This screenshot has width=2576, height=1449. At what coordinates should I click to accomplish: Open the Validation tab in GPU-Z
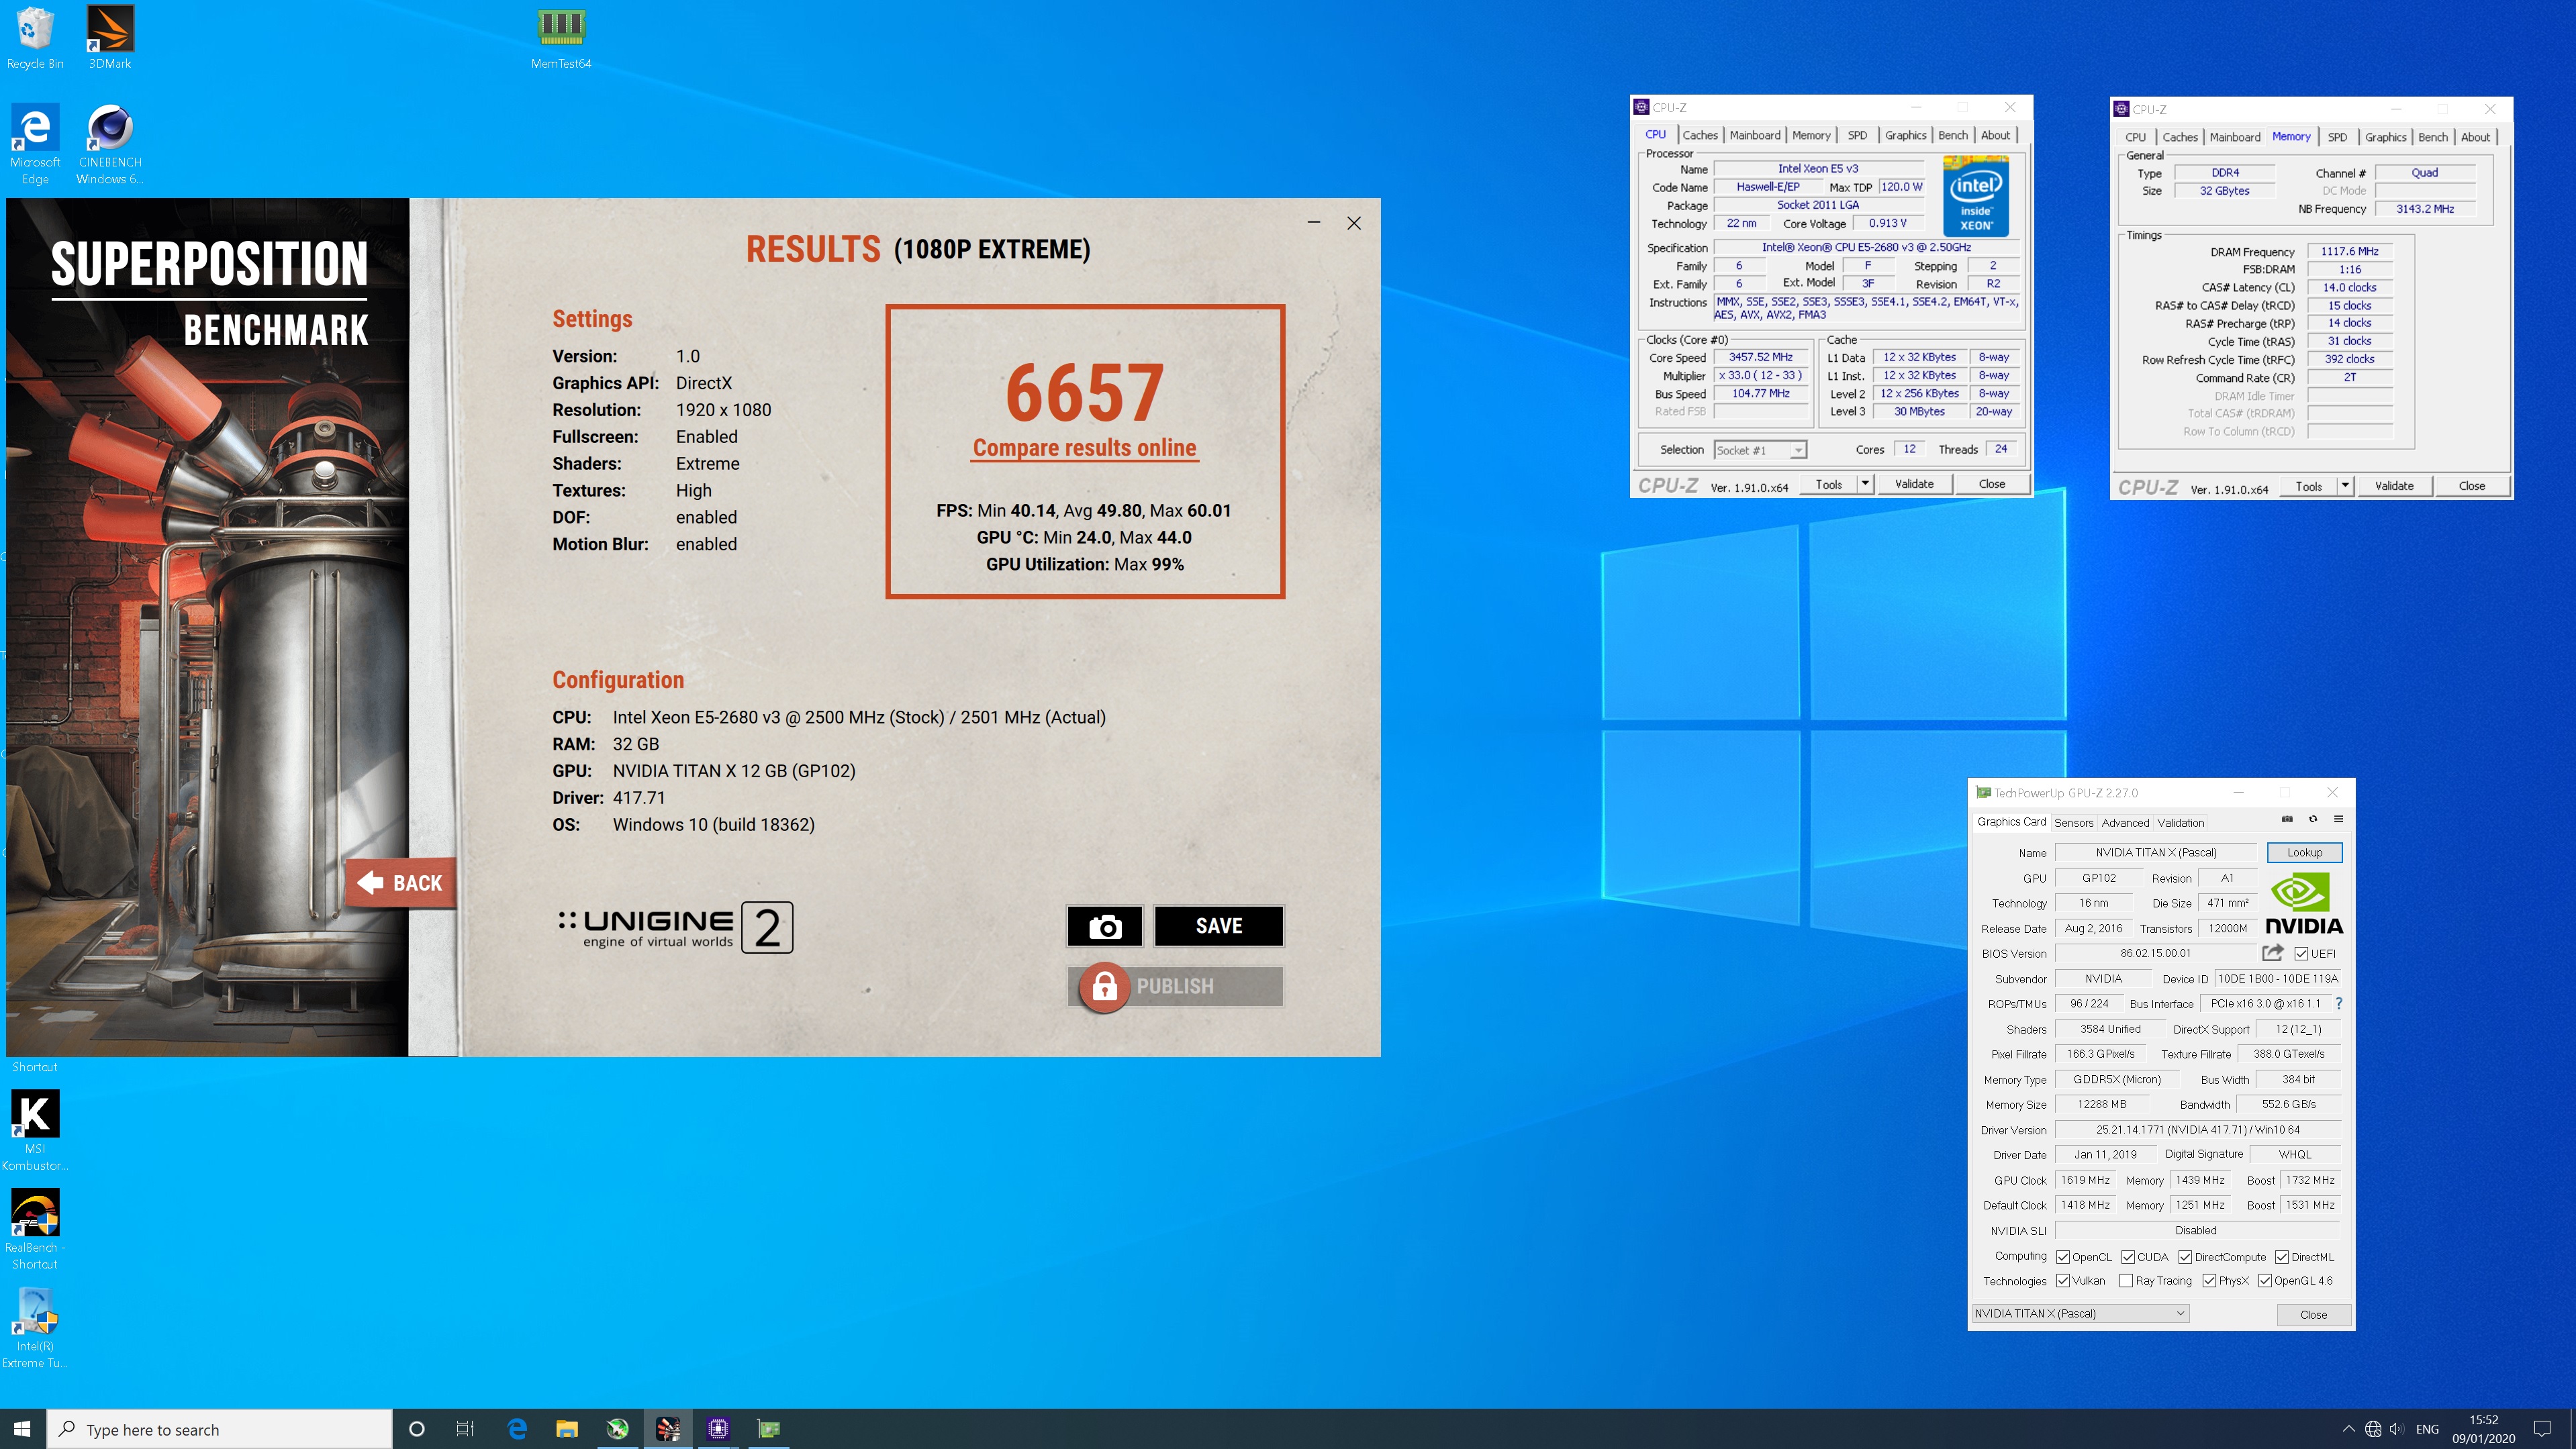click(2180, 822)
